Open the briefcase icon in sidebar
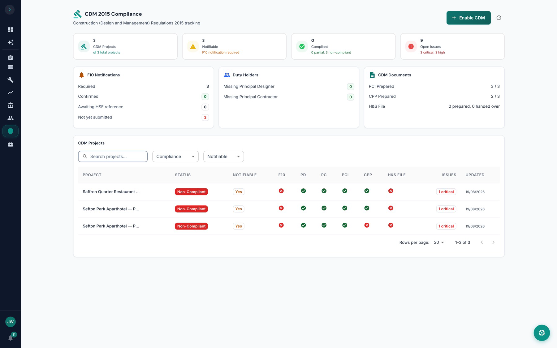 click(11, 144)
